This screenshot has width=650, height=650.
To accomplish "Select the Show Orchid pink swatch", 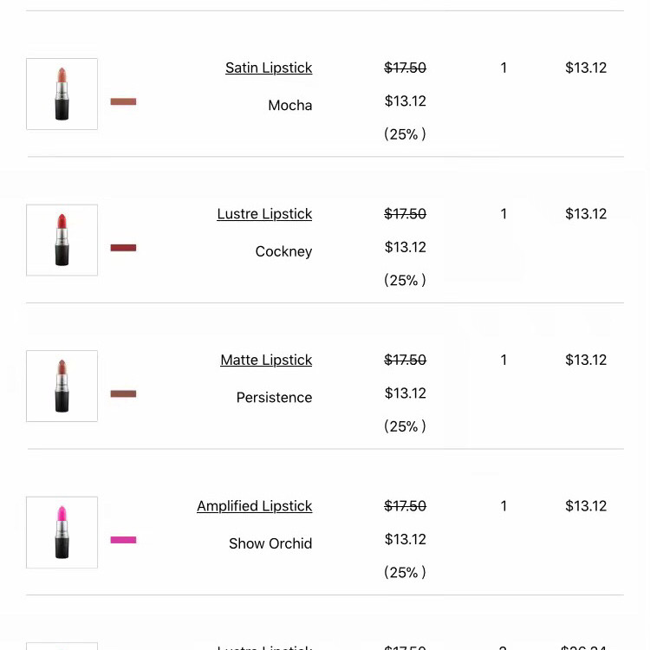I will pos(123,540).
